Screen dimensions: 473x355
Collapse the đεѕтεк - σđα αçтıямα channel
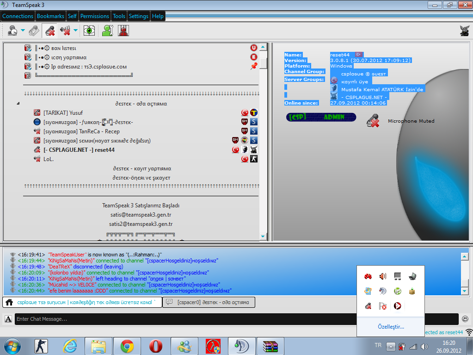coord(18,104)
